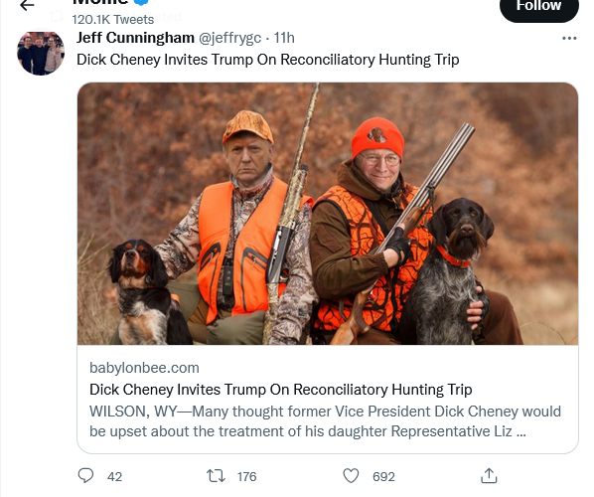
Task: Open the babylonbee.com domain link
Action: [x=144, y=368]
